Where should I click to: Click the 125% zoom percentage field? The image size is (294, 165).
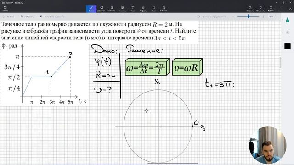[x=271, y=16]
